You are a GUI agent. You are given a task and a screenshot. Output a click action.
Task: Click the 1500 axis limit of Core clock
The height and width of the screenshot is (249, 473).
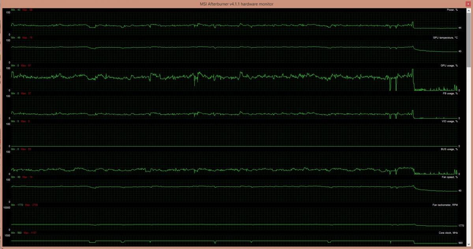tap(7, 236)
